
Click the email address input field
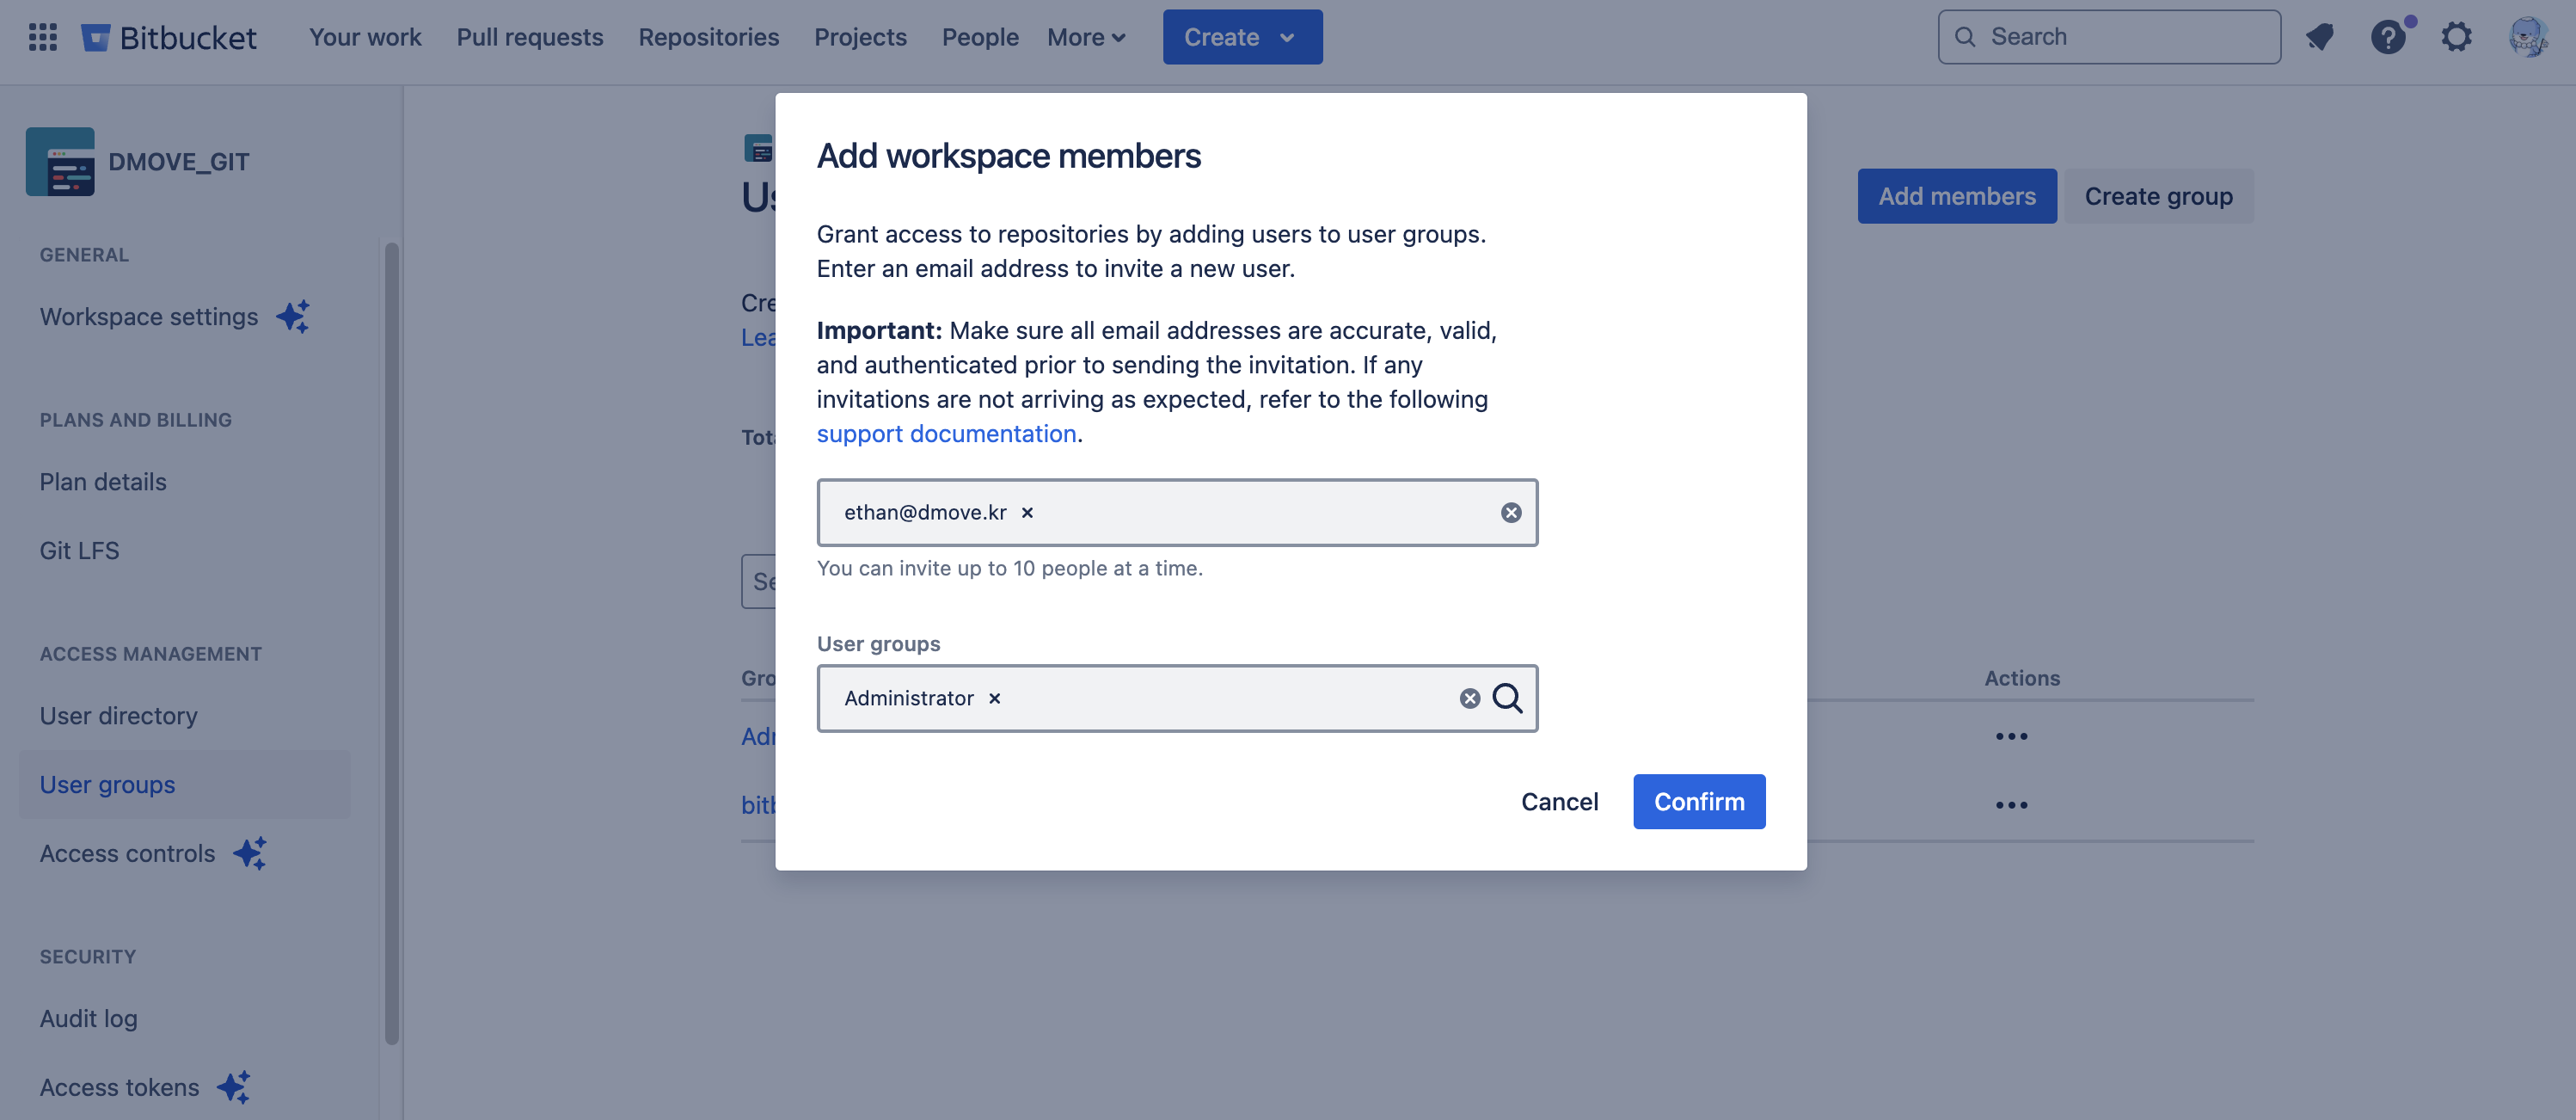pyautogui.click(x=1260, y=513)
